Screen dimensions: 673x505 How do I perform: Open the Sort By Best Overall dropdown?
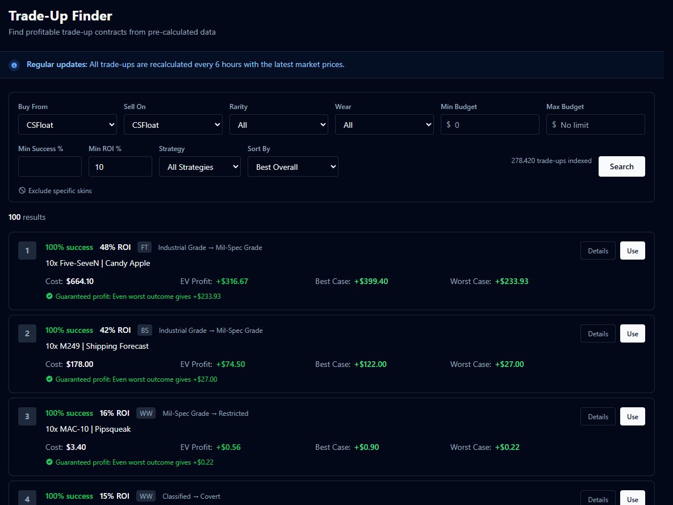click(292, 166)
